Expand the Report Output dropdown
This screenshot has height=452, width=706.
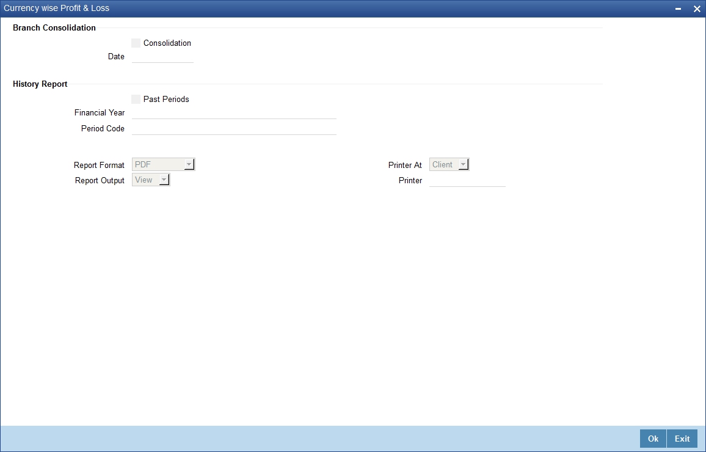[x=151, y=180]
